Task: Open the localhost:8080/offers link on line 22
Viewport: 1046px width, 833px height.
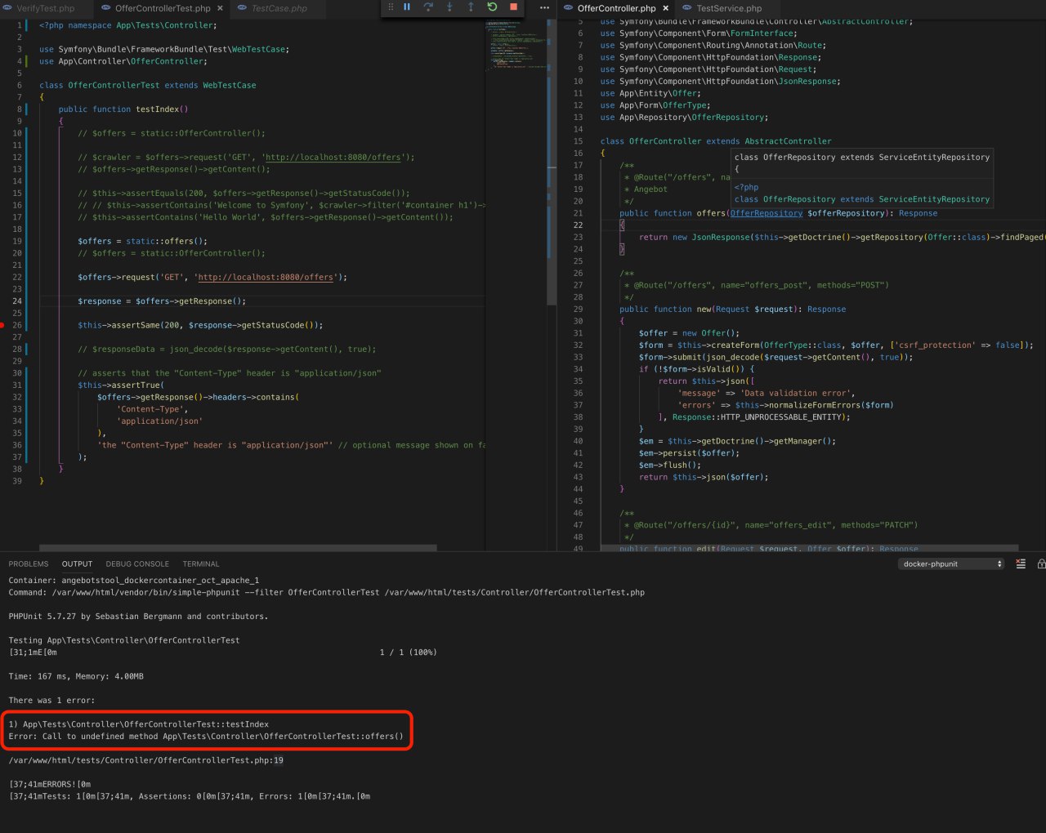Action: pyautogui.click(x=266, y=277)
